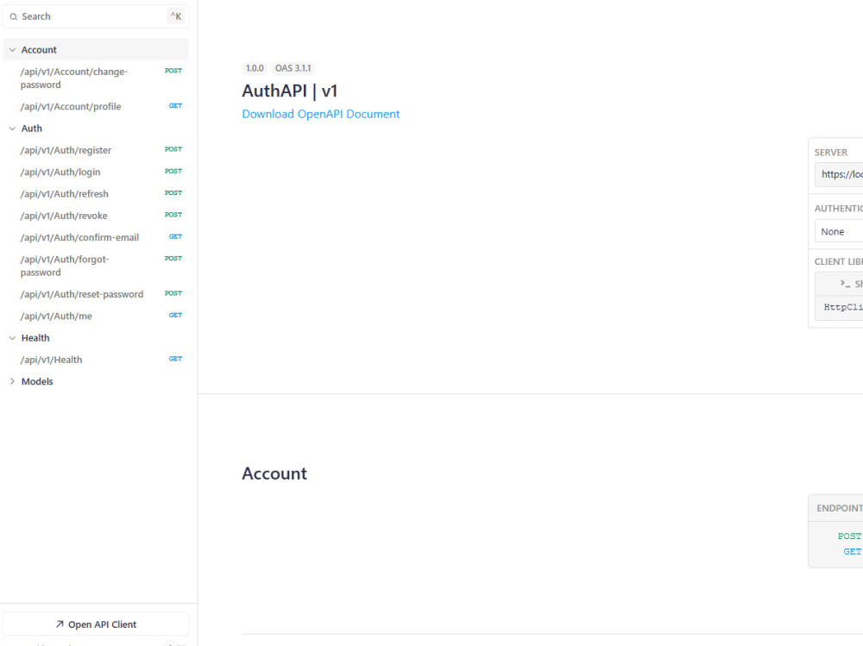Image resolution: width=863 pixels, height=646 pixels.
Task: Expand the Models section chevron
Action: (x=12, y=381)
